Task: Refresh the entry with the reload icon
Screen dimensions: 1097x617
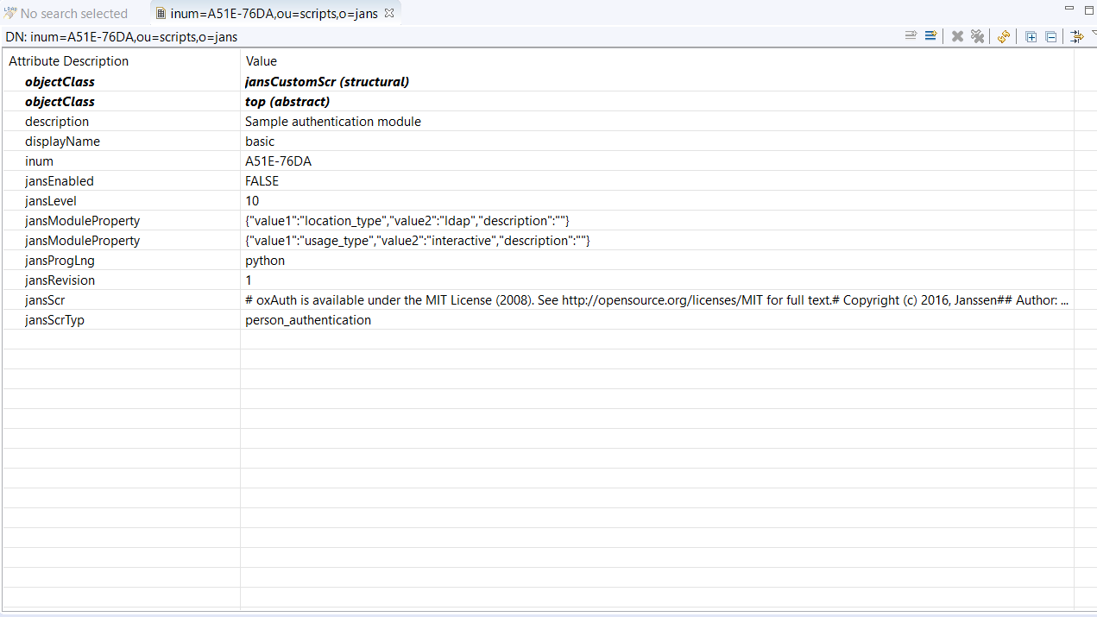Action: click(x=1003, y=36)
